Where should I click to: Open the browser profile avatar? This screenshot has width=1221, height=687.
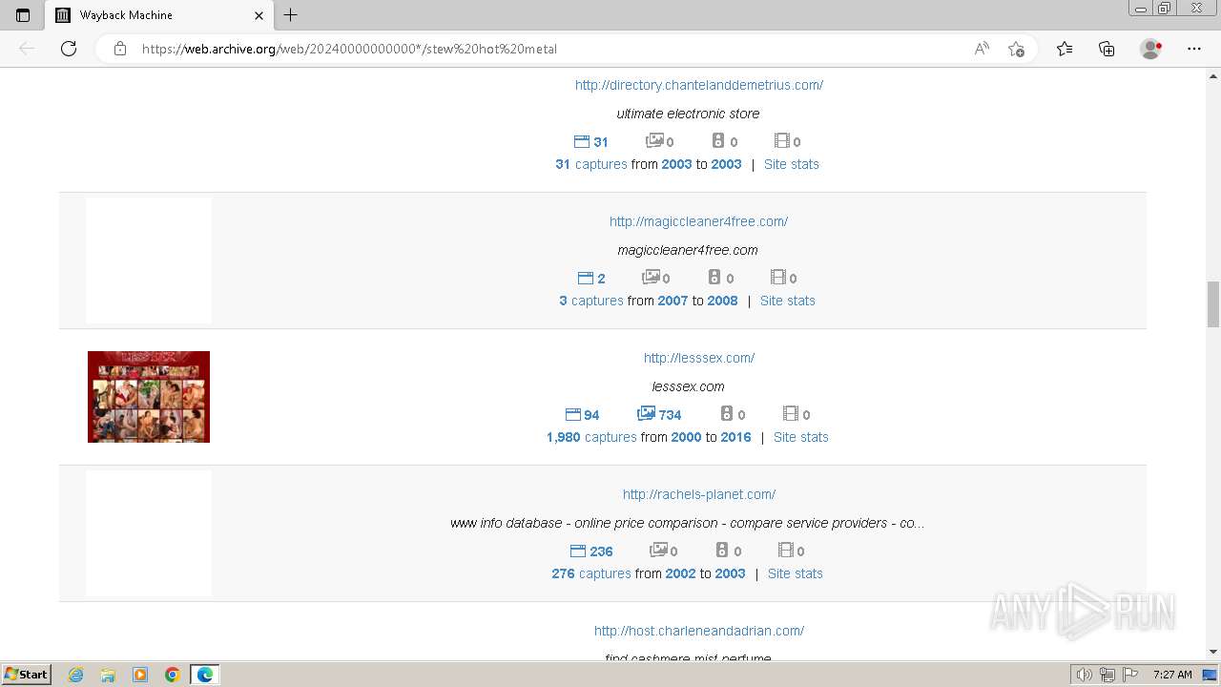(1150, 49)
